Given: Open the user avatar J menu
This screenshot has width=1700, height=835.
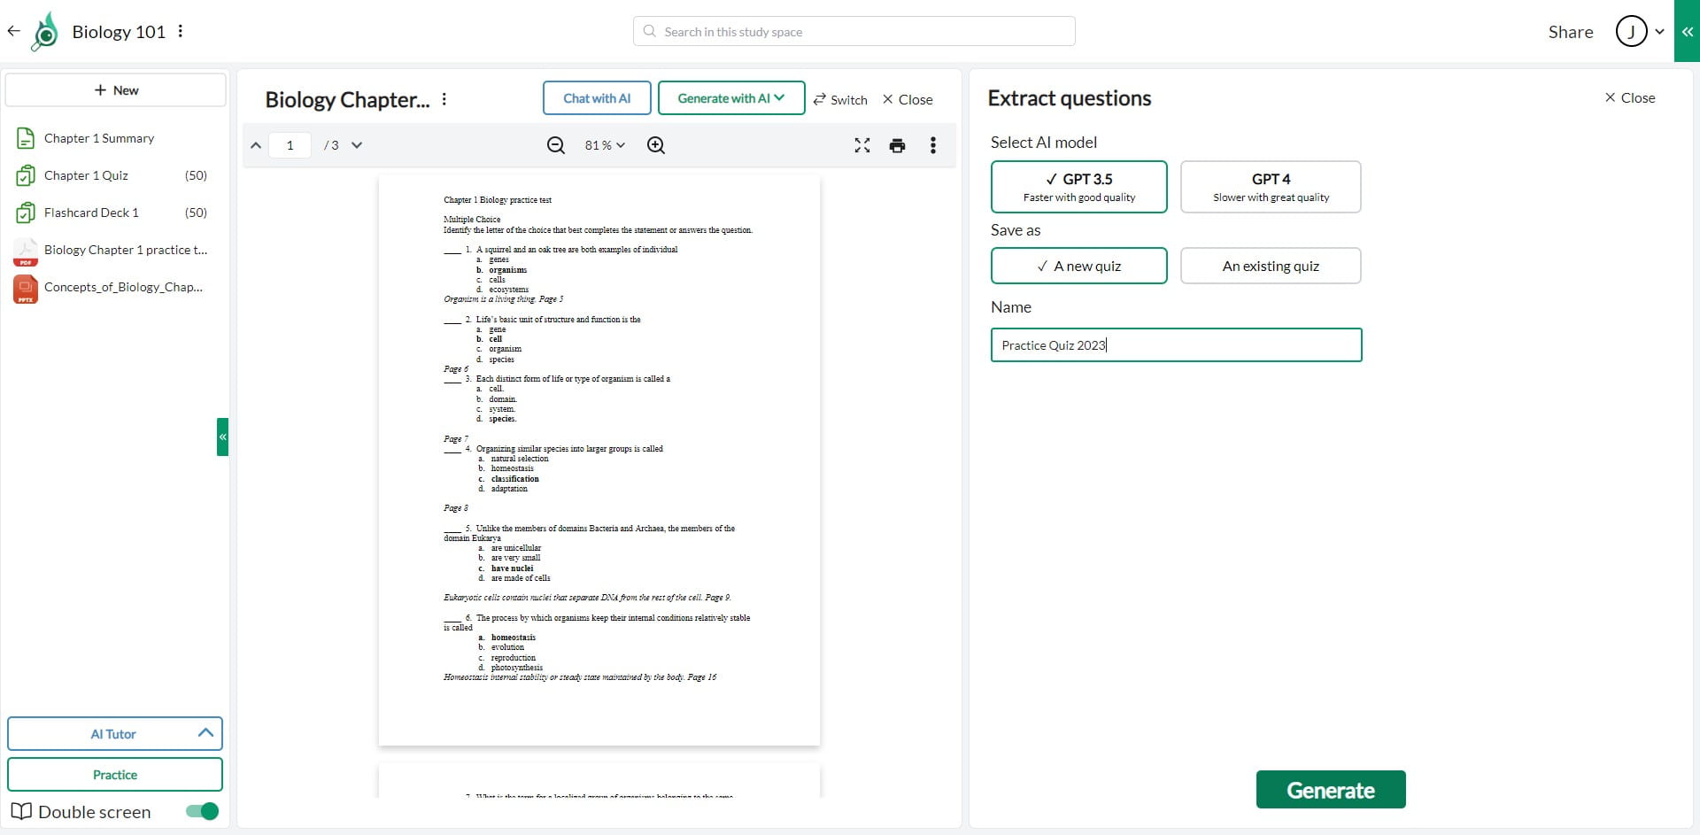Looking at the screenshot, I should click(1631, 31).
